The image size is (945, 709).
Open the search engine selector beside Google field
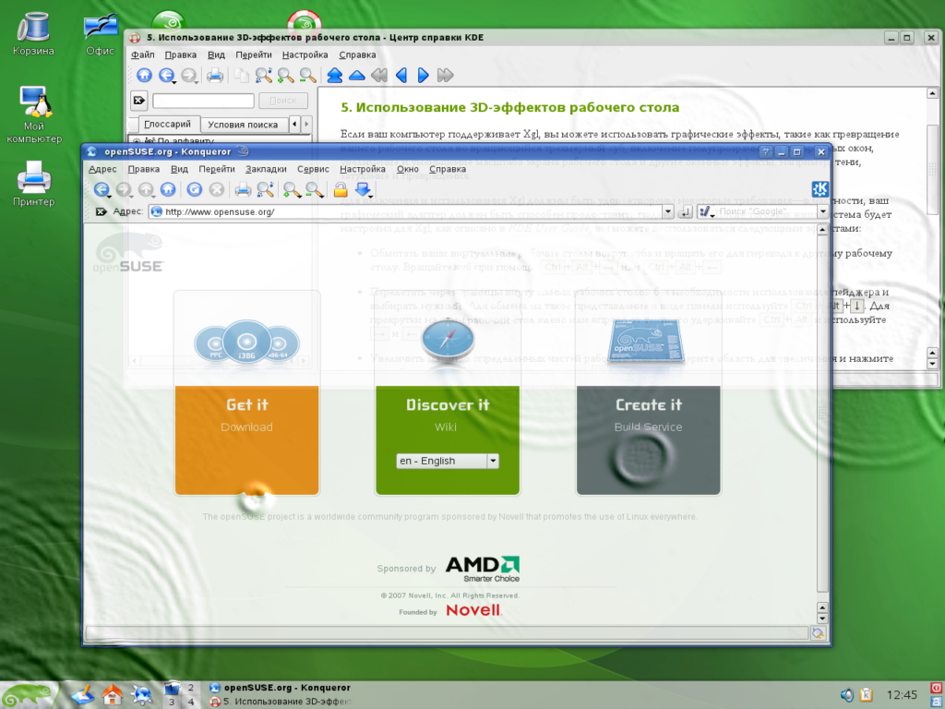[x=709, y=211]
